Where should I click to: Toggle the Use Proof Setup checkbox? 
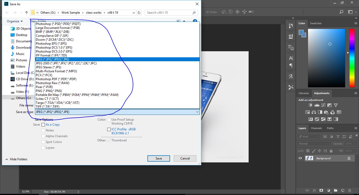[x=109, y=120]
